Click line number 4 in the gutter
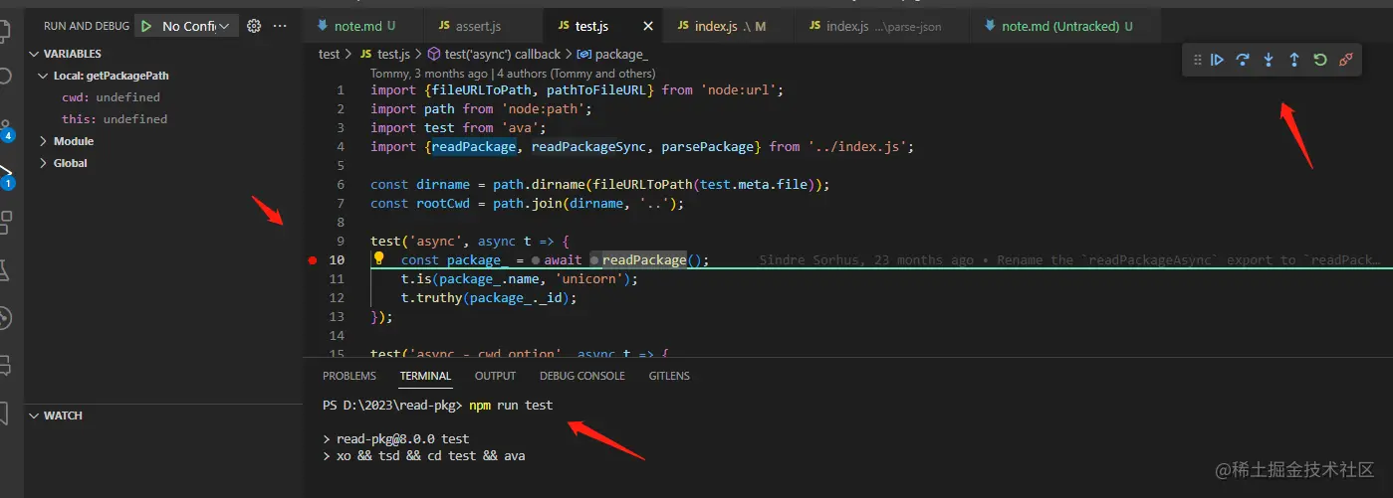 point(341,146)
